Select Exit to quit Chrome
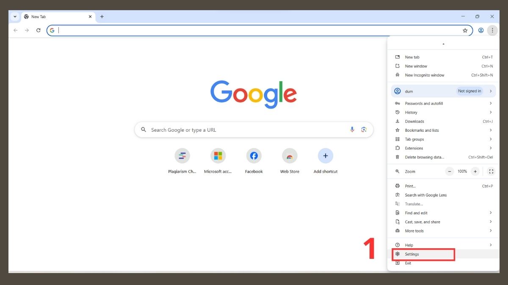The height and width of the screenshot is (285, 508). 444,263
